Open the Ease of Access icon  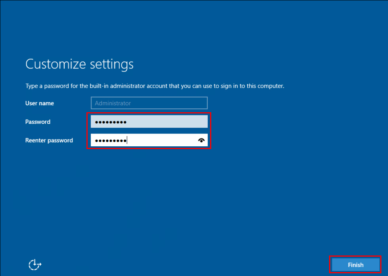pos(35,265)
